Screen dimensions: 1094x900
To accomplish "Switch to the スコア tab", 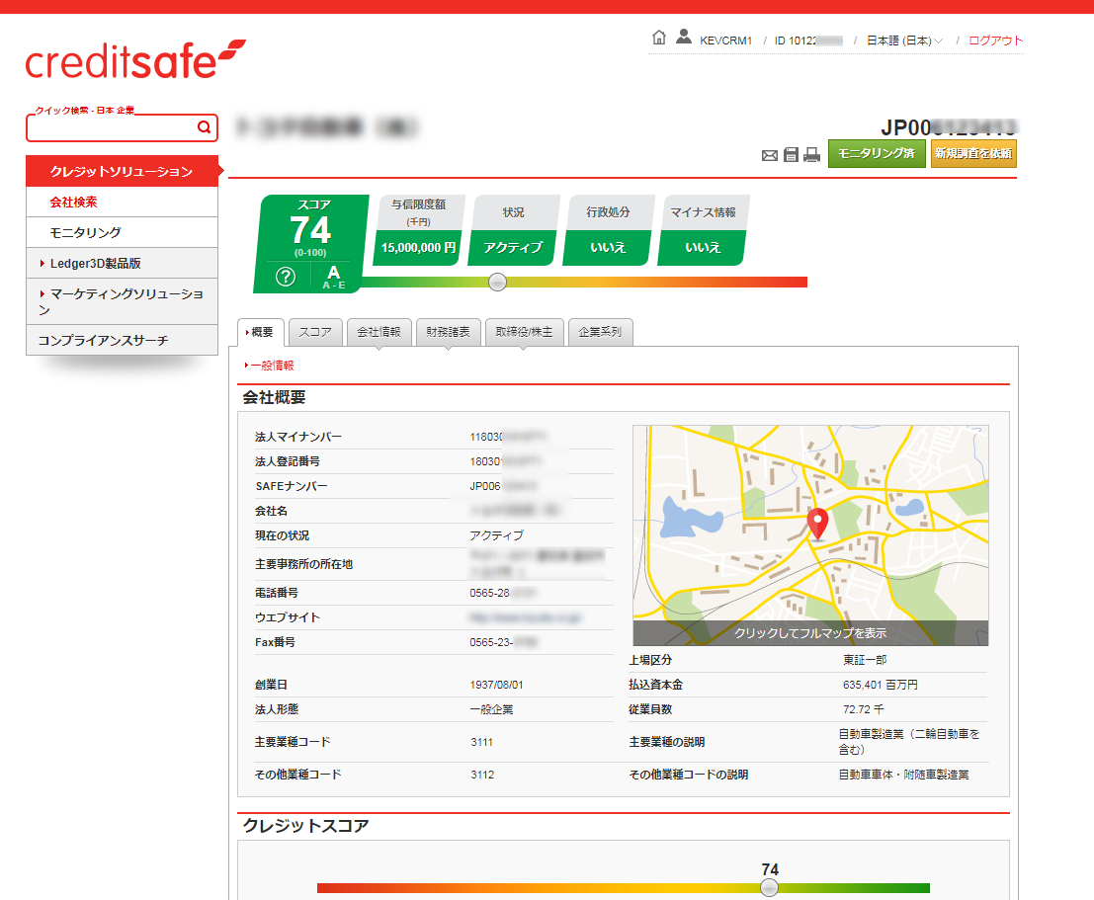I will tap(314, 333).
